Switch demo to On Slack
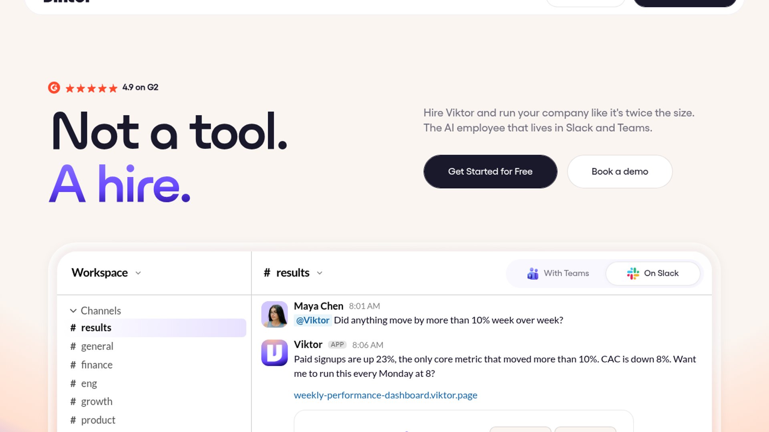 pyautogui.click(x=653, y=273)
